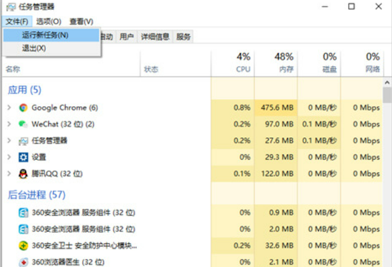Click the 任务管理器 process icon in the list

[24, 141]
